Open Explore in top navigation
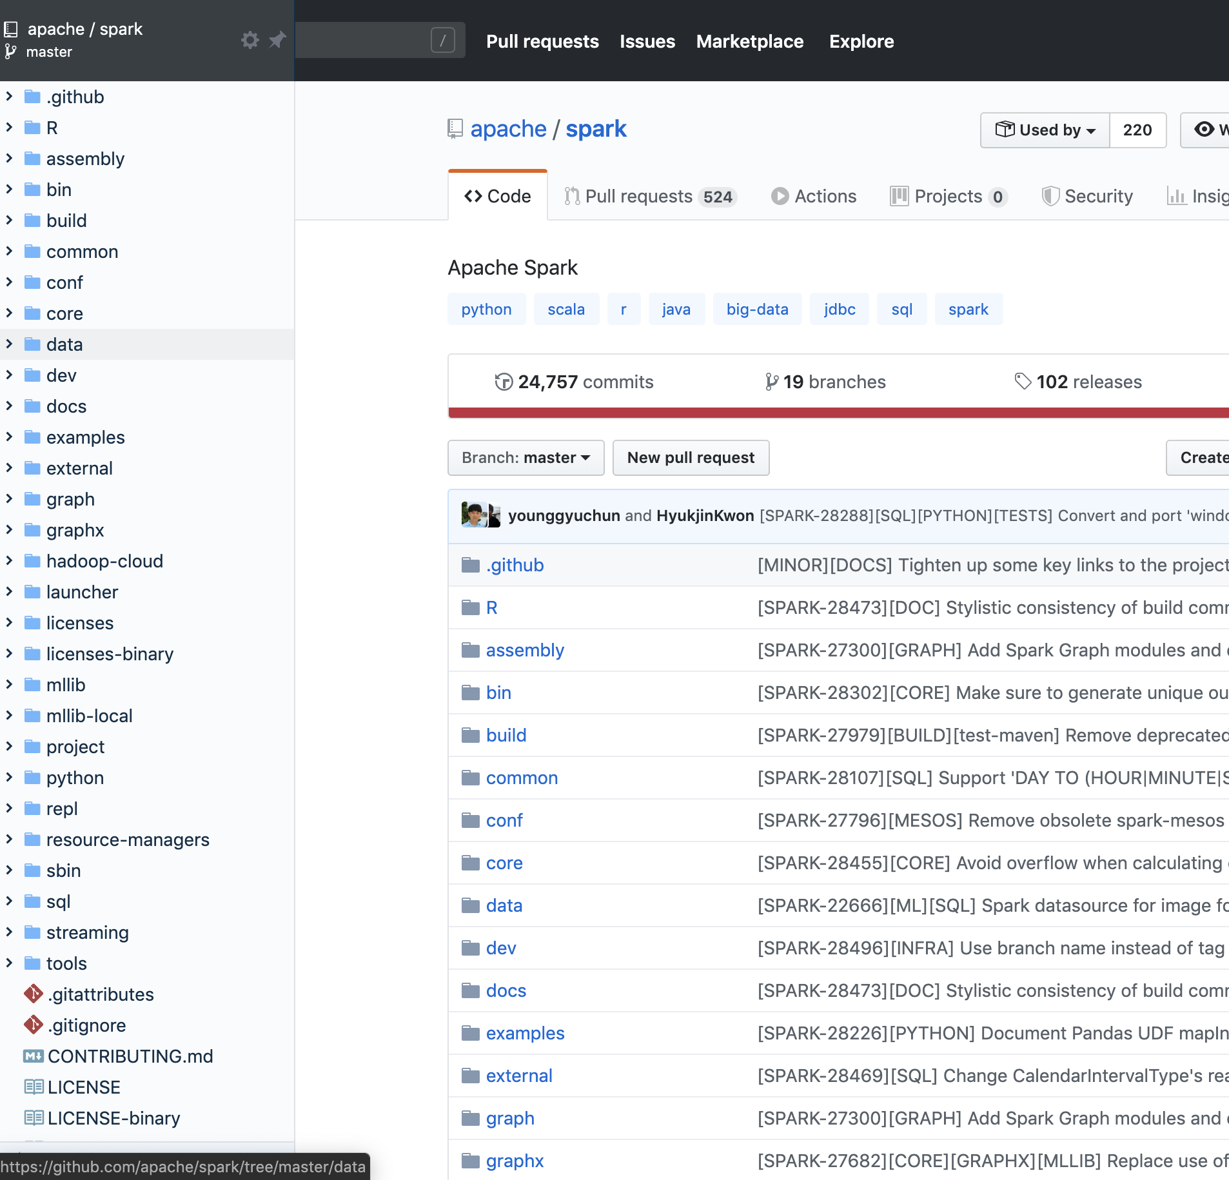1229x1180 pixels. pyautogui.click(x=861, y=41)
